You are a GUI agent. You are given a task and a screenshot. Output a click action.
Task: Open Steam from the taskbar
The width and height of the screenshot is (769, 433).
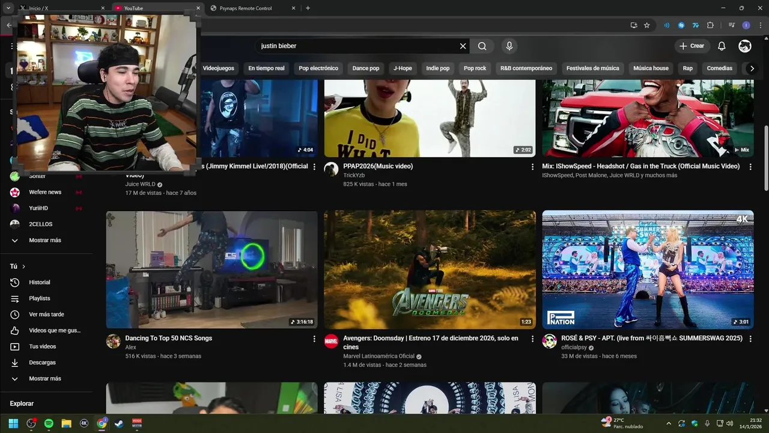[x=120, y=423]
